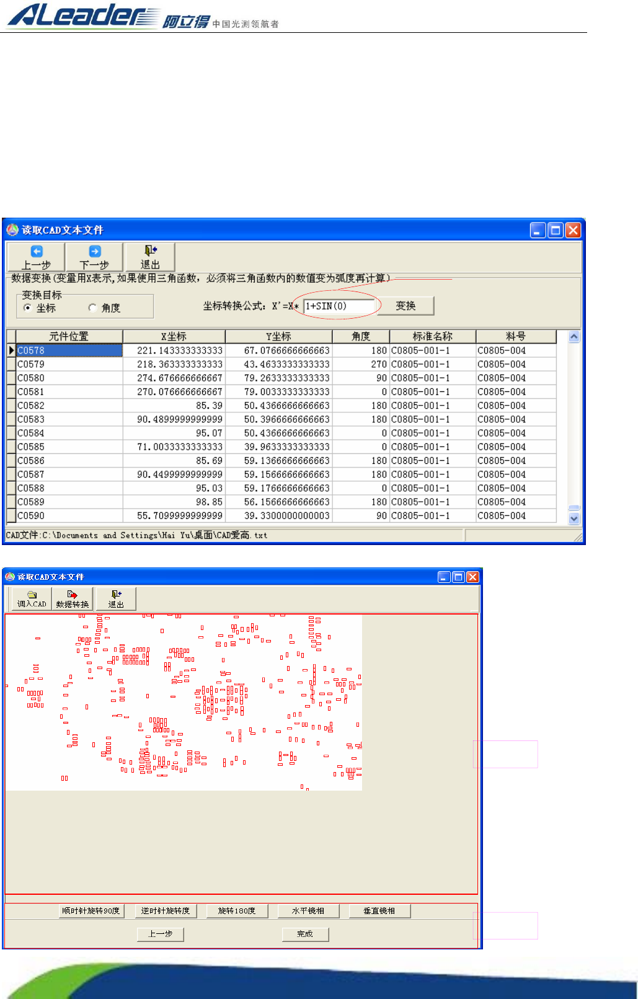638x999 pixels.
Task: Click the X坐标 column header
Action: (174, 336)
